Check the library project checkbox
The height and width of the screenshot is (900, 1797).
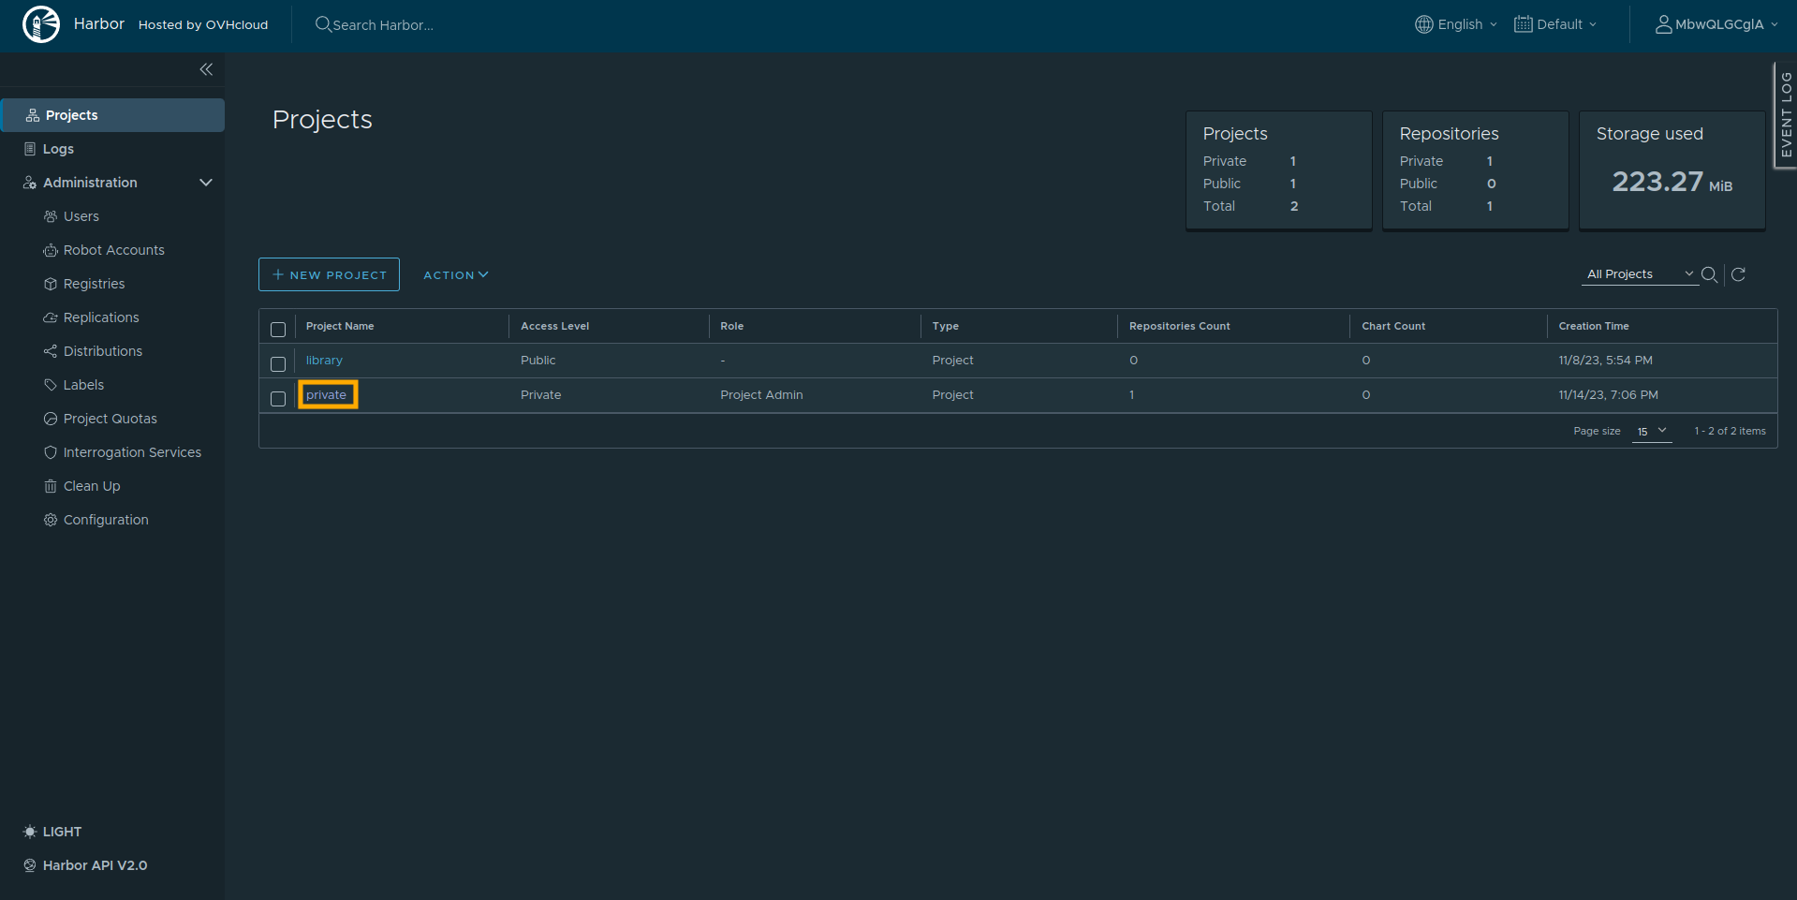click(x=278, y=363)
